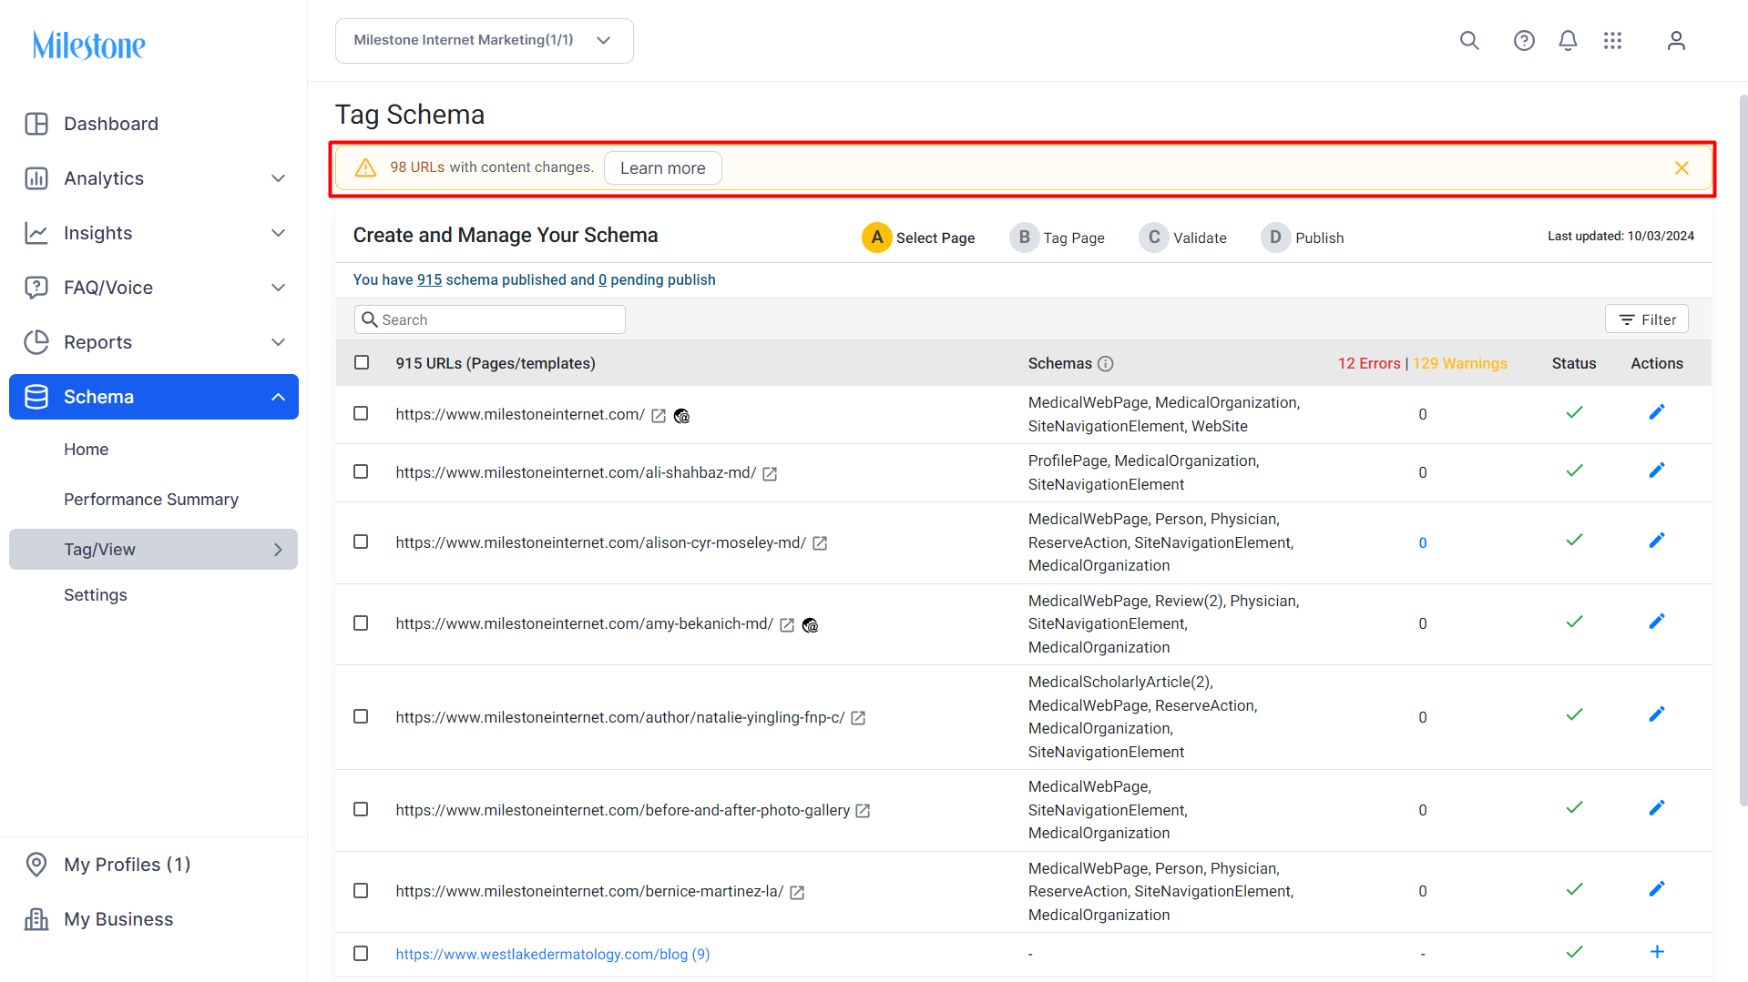Viewport: 1748px width, 982px height.
Task: Edit schema for bernice-martinez-la row
Action: [1657, 889]
